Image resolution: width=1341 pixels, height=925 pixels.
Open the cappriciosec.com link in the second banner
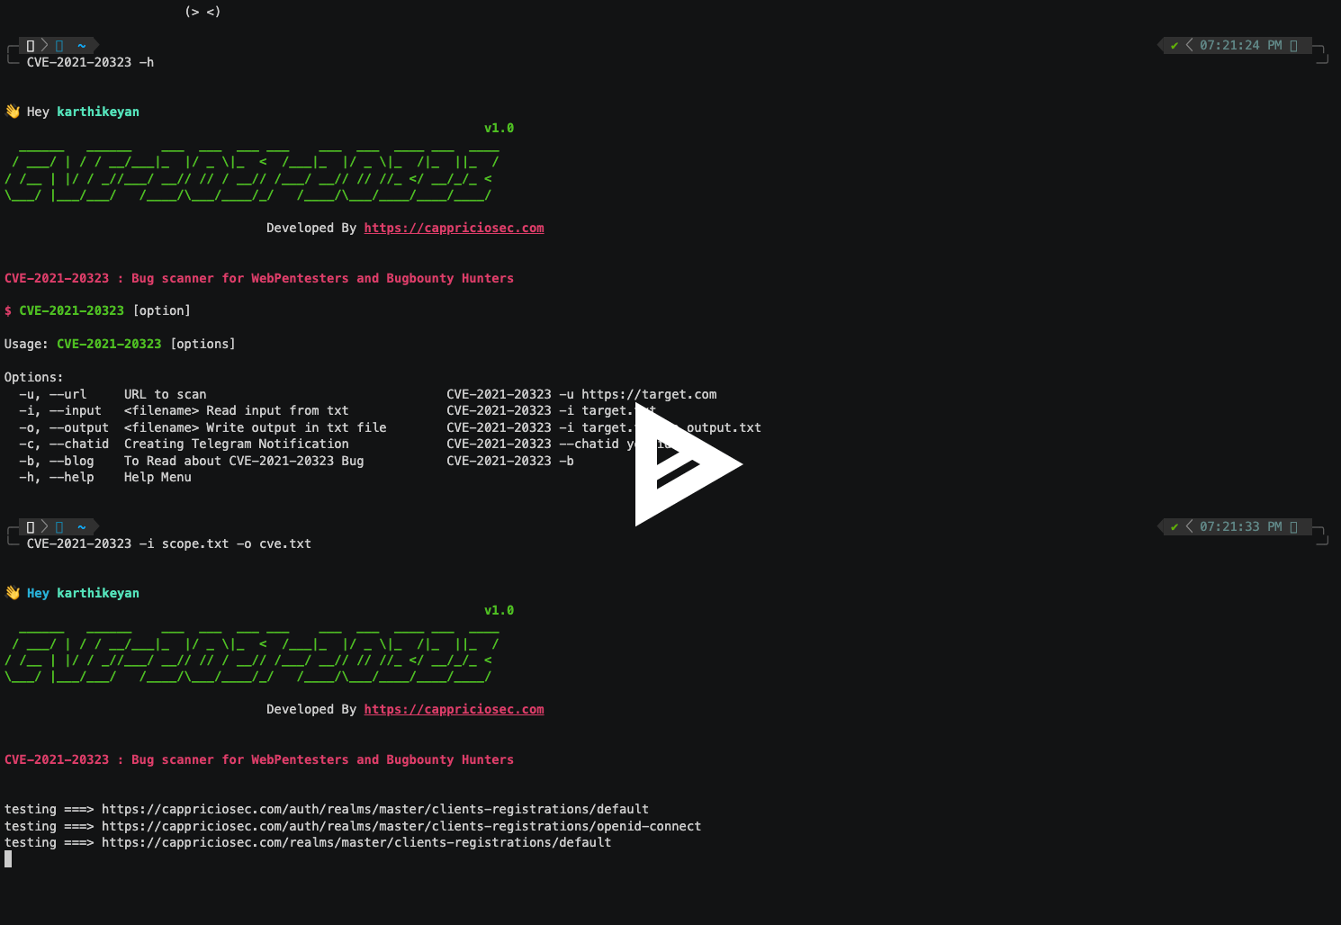coord(454,709)
